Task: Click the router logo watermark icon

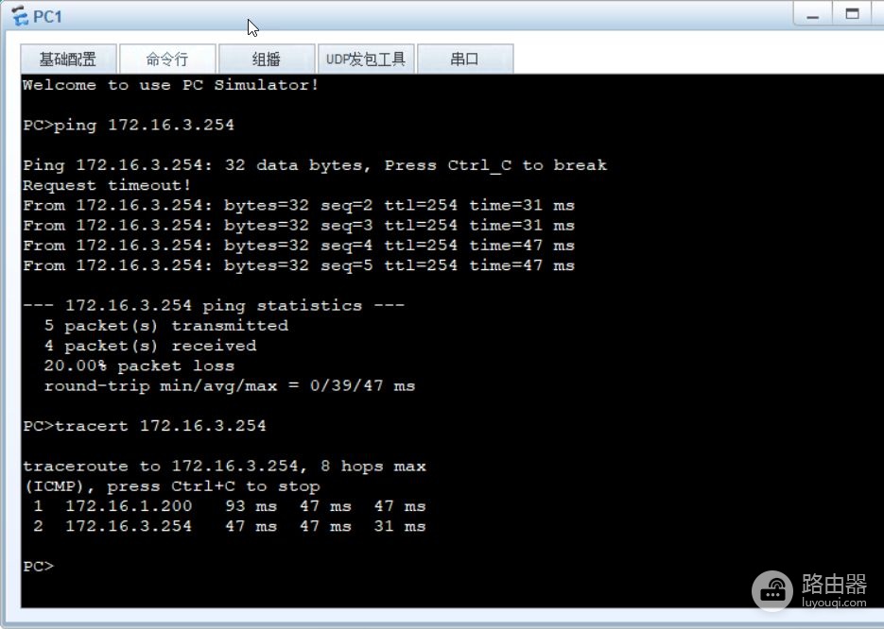Action: [x=772, y=590]
